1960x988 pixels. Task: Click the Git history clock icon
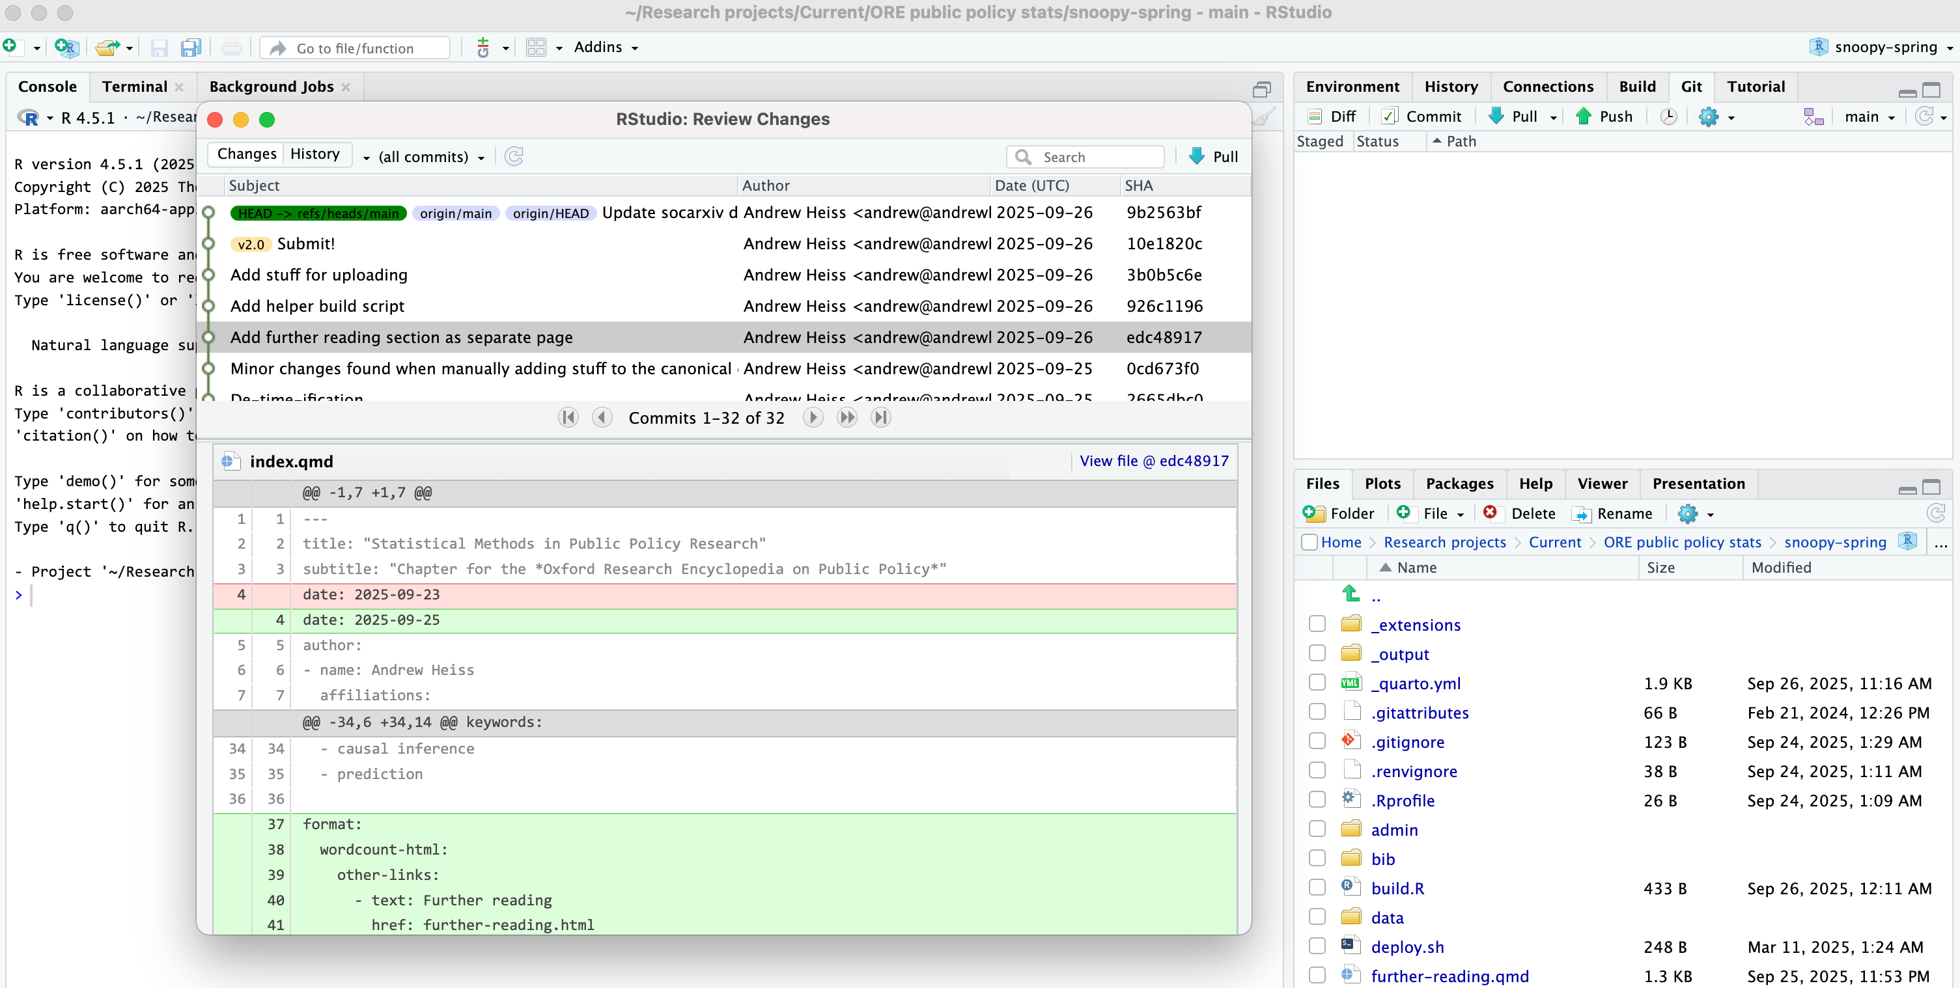tap(1668, 117)
